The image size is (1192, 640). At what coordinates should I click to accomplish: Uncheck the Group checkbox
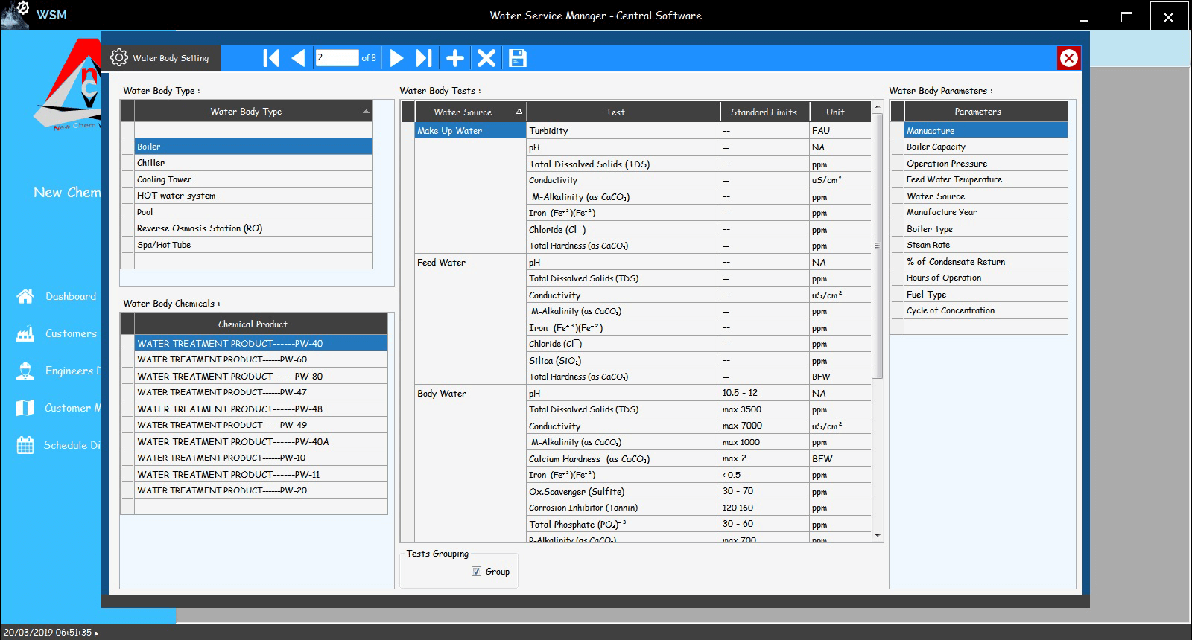pyautogui.click(x=477, y=572)
